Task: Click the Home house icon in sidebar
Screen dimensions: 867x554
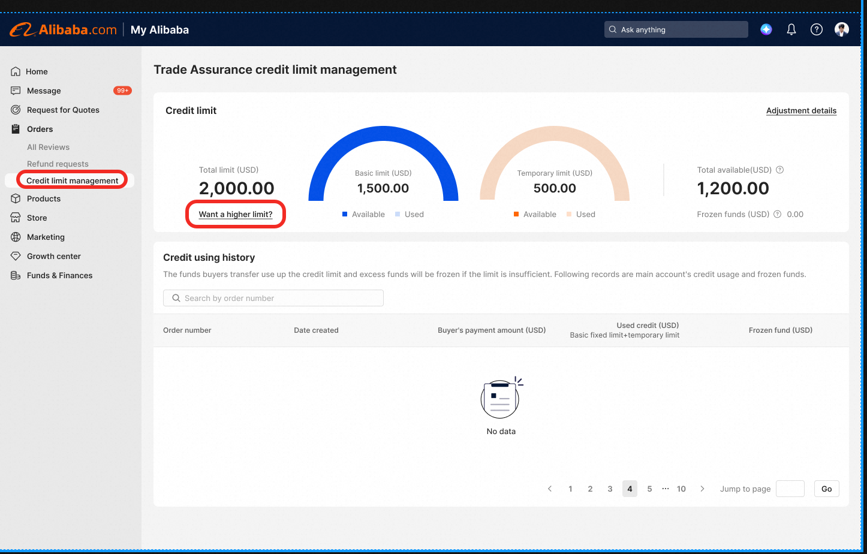Action: [16, 71]
